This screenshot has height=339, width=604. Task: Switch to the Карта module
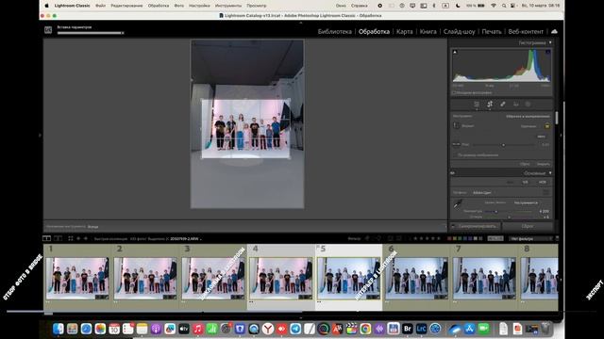405,31
